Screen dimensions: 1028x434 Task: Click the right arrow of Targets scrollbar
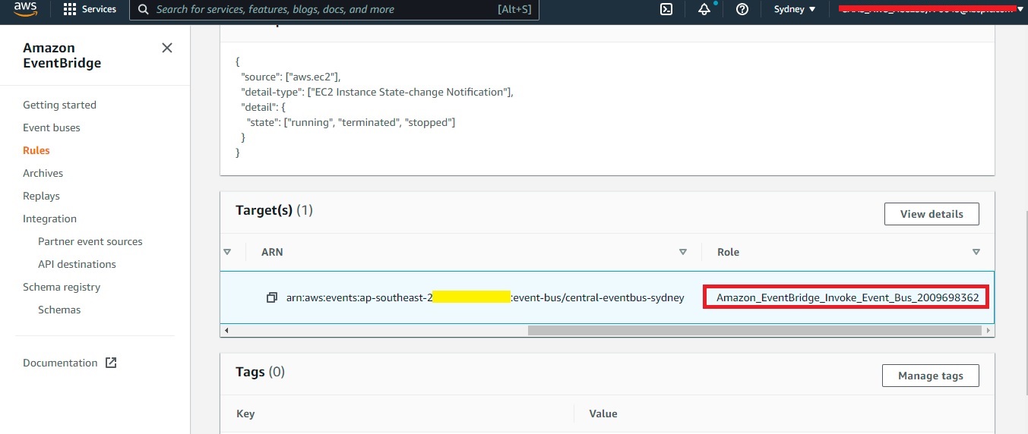988,331
